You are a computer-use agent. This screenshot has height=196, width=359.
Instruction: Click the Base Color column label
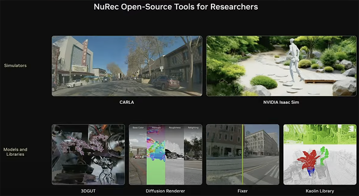[138, 128]
